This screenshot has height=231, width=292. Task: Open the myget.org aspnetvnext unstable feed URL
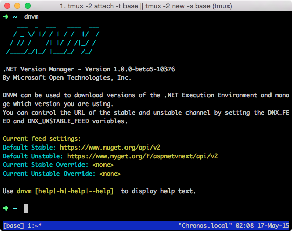[x=142, y=156]
